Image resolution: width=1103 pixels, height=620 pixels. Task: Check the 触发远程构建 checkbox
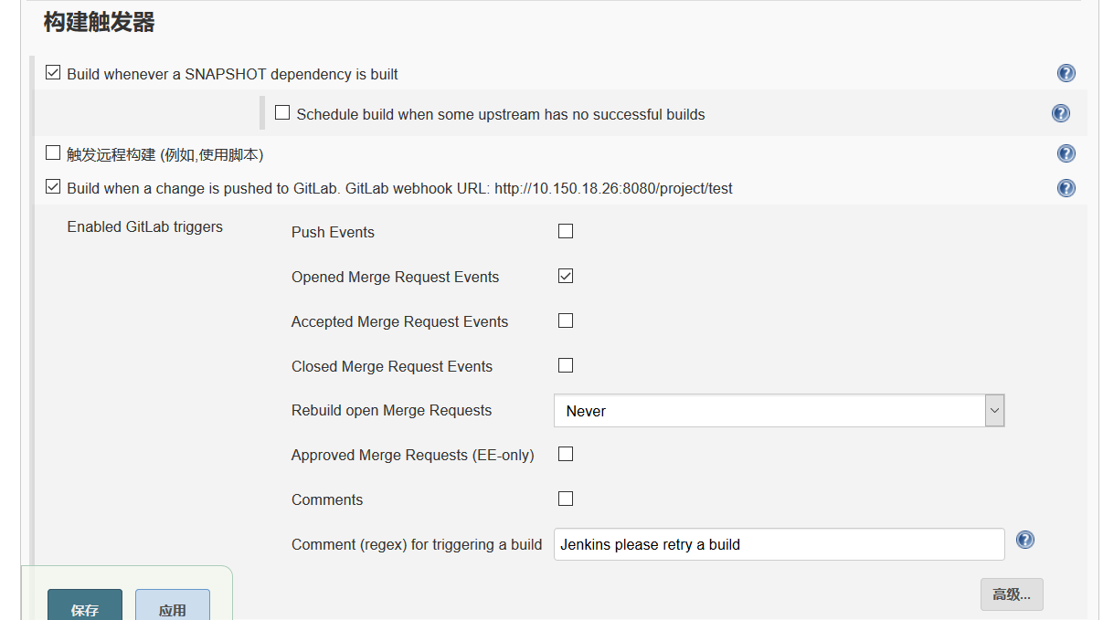point(53,152)
